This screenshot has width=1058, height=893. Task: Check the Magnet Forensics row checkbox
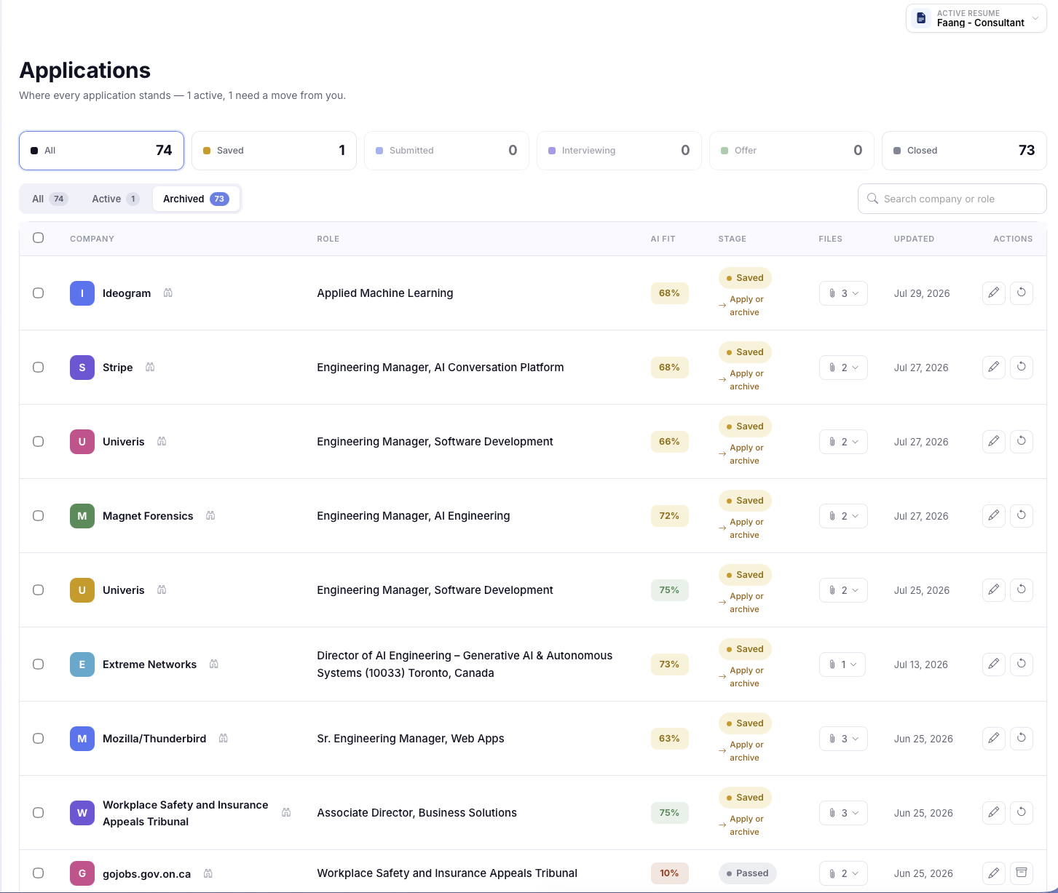(39, 516)
